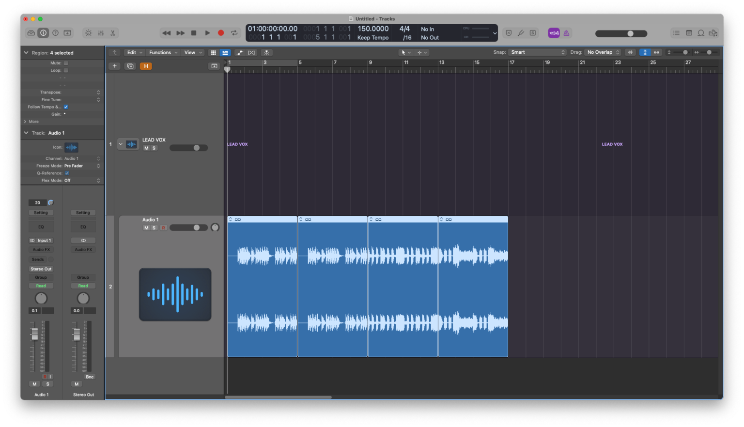Click the Audio FX slot on Audio 1 strip
This screenshot has height=427, width=744.
41,249
